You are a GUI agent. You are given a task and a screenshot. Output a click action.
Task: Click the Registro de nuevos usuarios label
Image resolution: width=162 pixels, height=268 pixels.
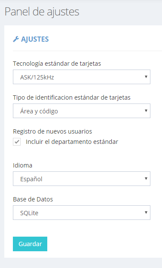52,131
